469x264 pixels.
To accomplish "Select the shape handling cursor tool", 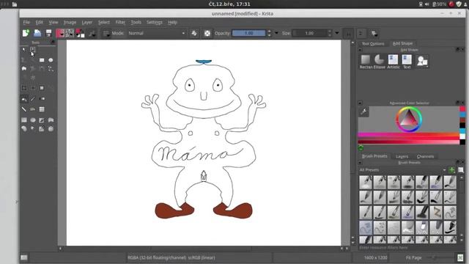I will pos(24,49).
